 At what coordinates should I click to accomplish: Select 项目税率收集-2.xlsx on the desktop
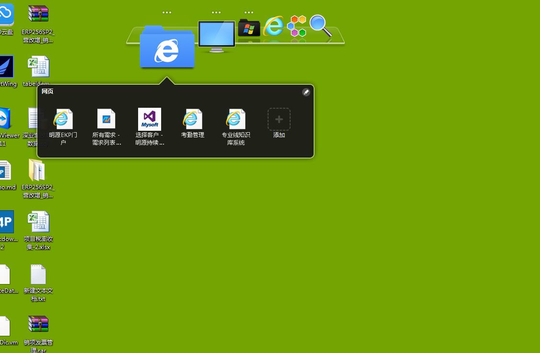point(38,231)
